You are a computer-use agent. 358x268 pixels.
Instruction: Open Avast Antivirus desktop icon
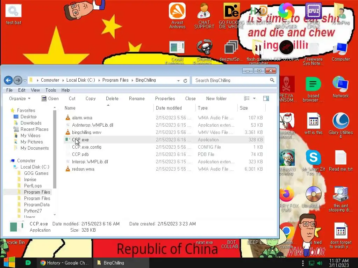click(177, 15)
